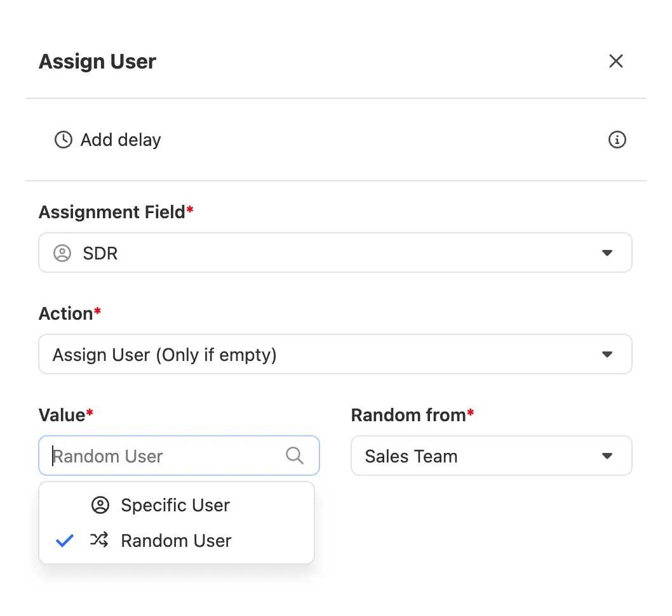Image resolution: width=672 pixels, height=616 pixels.
Task: Click the Assignment Field label
Action: click(116, 213)
